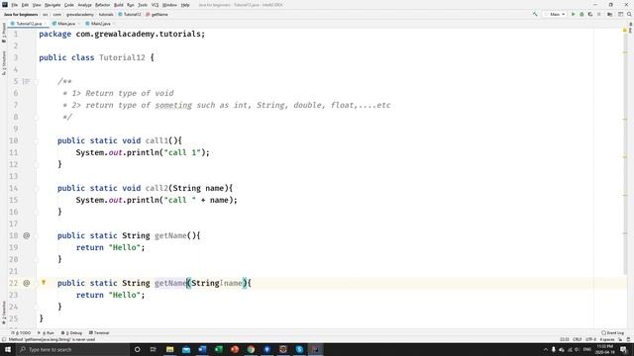Open the Structure tool window sidebar button
634x356 pixels.
4,62
